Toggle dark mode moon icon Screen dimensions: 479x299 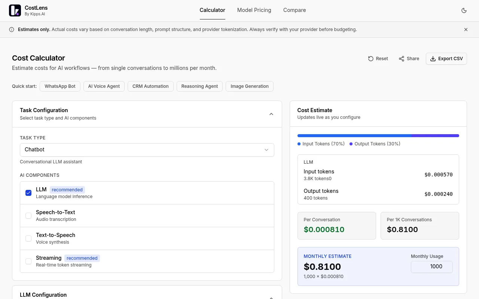pyautogui.click(x=464, y=10)
